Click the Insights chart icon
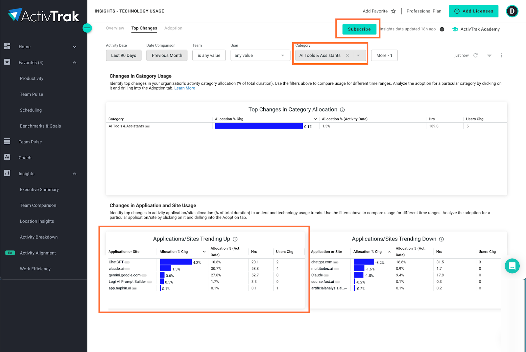Screen dimensions: 526x352 coord(7,173)
